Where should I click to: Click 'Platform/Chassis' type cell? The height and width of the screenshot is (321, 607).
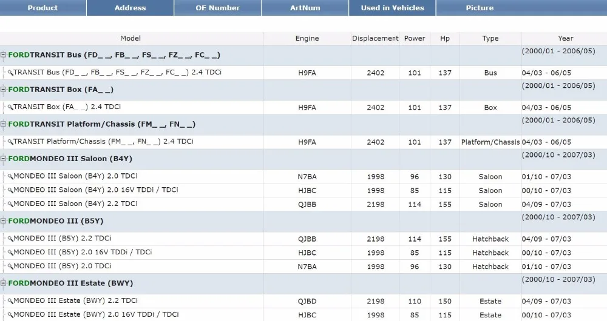(490, 142)
